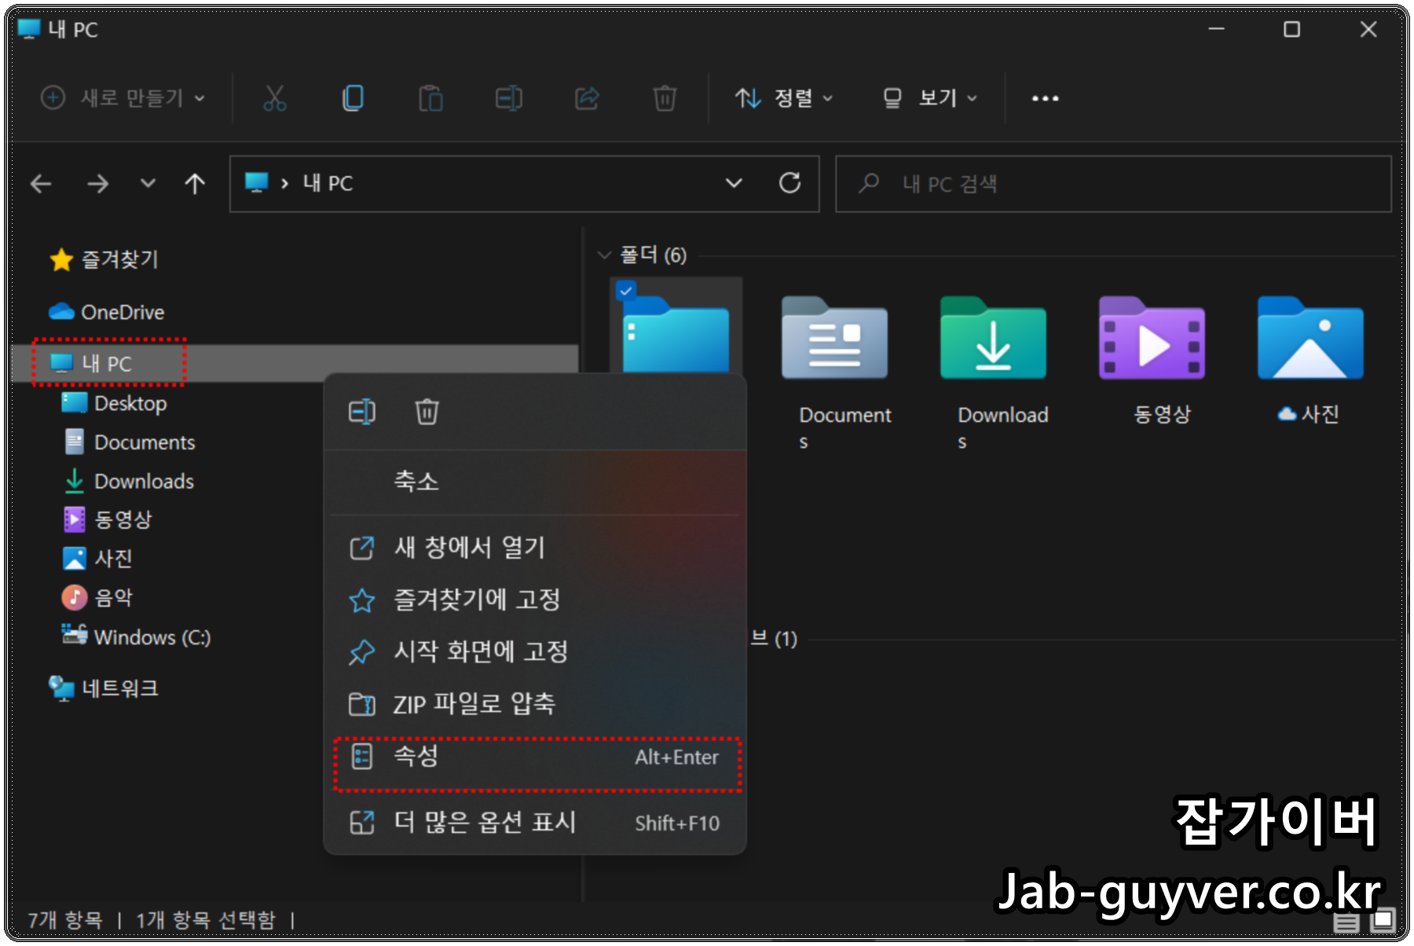This screenshot has height=946, width=1414.
Task: Click the Up one level arrow
Action: (193, 183)
